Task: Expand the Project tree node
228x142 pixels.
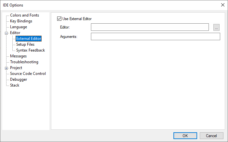Action: click(x=6, y=68)
